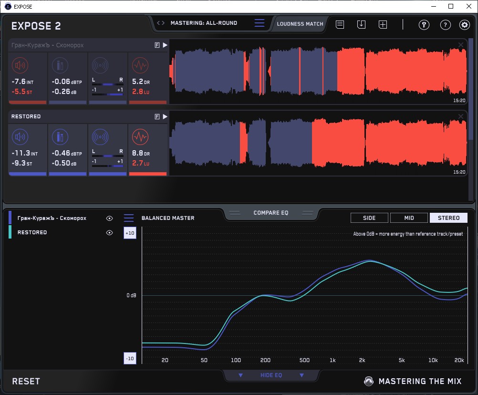Toggle visibility of RESTORED EQ curve
The width and height of the screenshot is (478, 395).
[110, 232]
